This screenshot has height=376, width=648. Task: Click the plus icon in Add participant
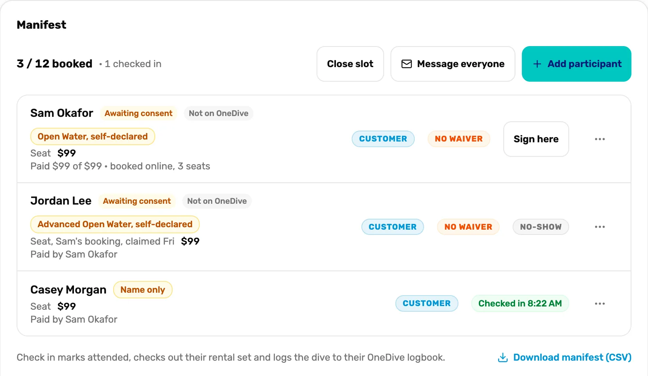click(x=537, y=64)
